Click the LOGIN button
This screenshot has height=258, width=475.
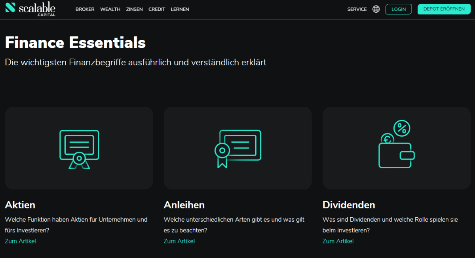(x=399, y=9)
